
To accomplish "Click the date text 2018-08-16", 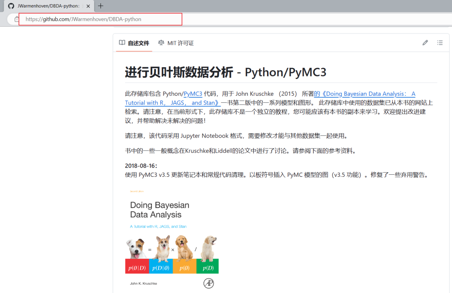I will point(141,166).
